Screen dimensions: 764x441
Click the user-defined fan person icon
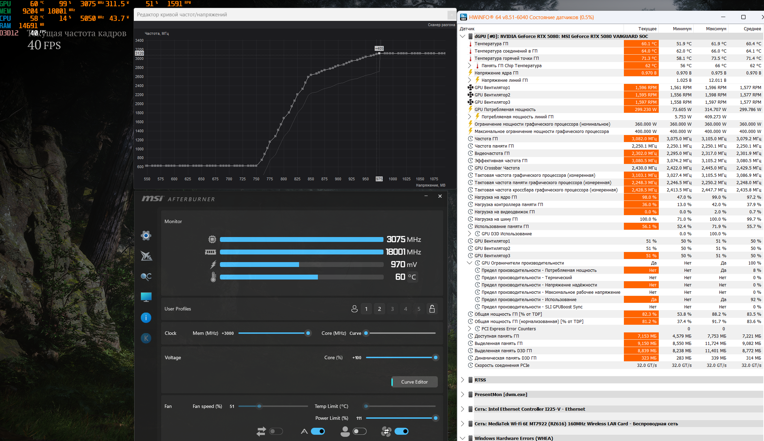coord(345,432)
